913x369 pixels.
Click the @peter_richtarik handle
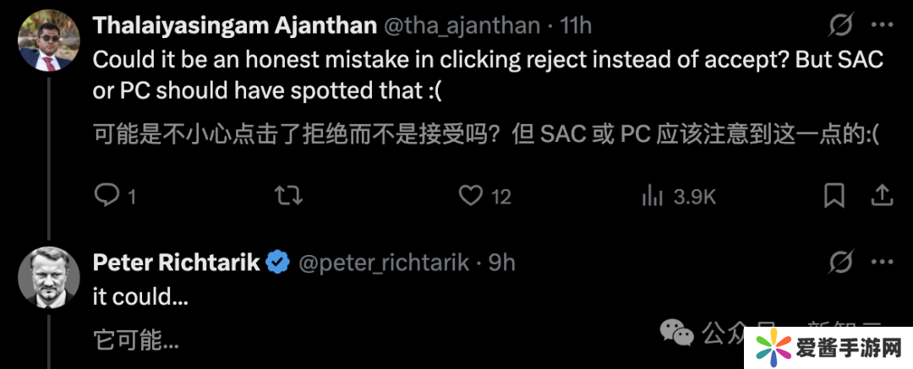[385, 263]
